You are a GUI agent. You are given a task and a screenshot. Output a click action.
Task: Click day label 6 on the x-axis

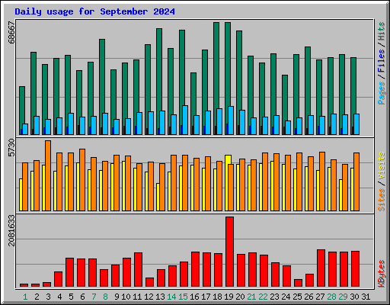click(82, 297)
